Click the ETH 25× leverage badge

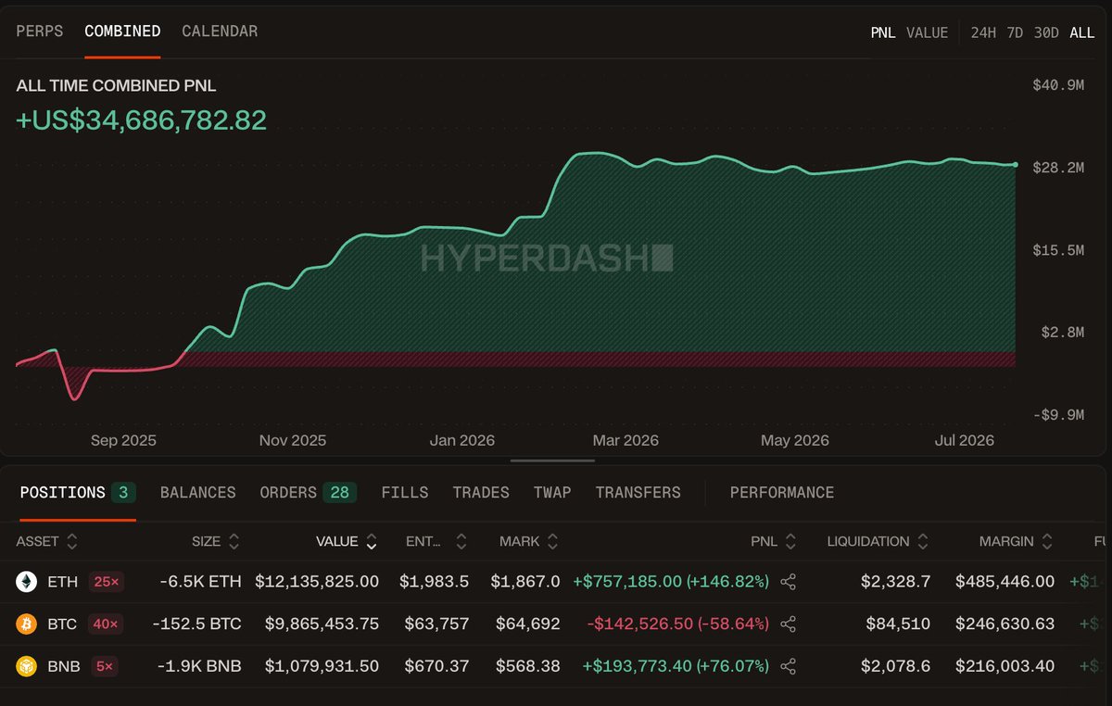(x=105, y=582)
